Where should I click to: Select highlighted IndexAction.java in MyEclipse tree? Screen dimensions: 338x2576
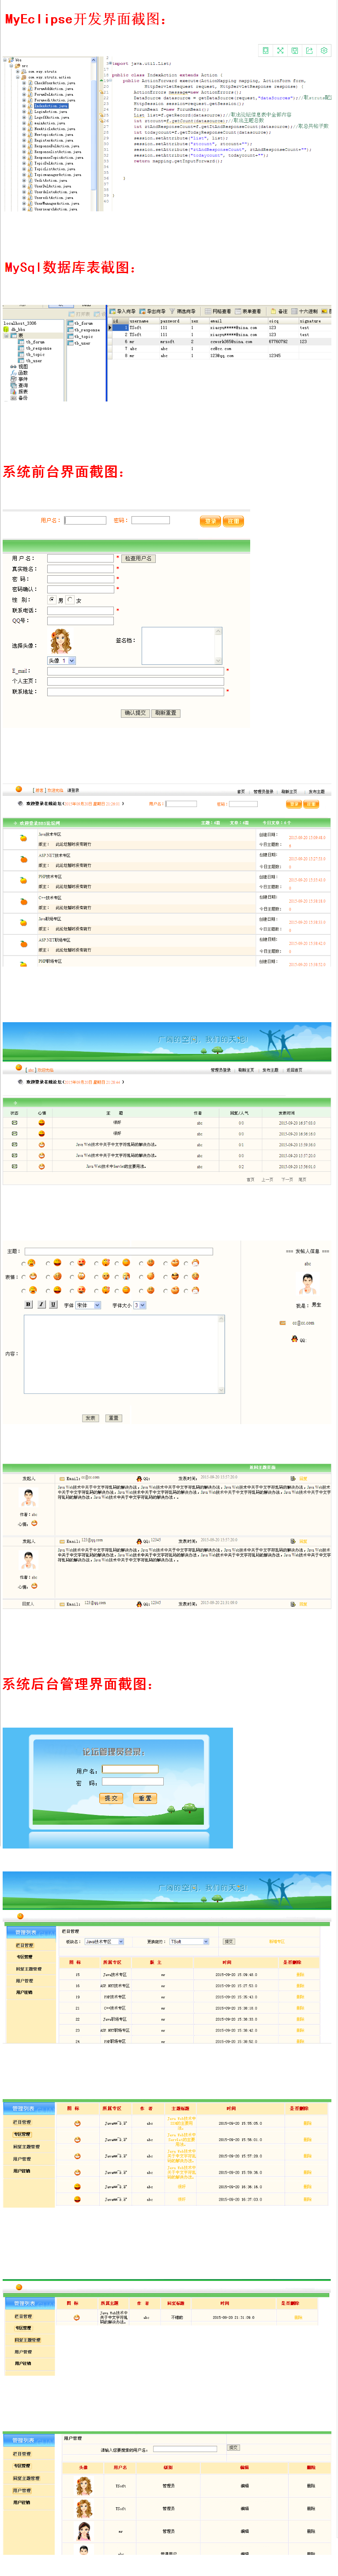(52, 106)
